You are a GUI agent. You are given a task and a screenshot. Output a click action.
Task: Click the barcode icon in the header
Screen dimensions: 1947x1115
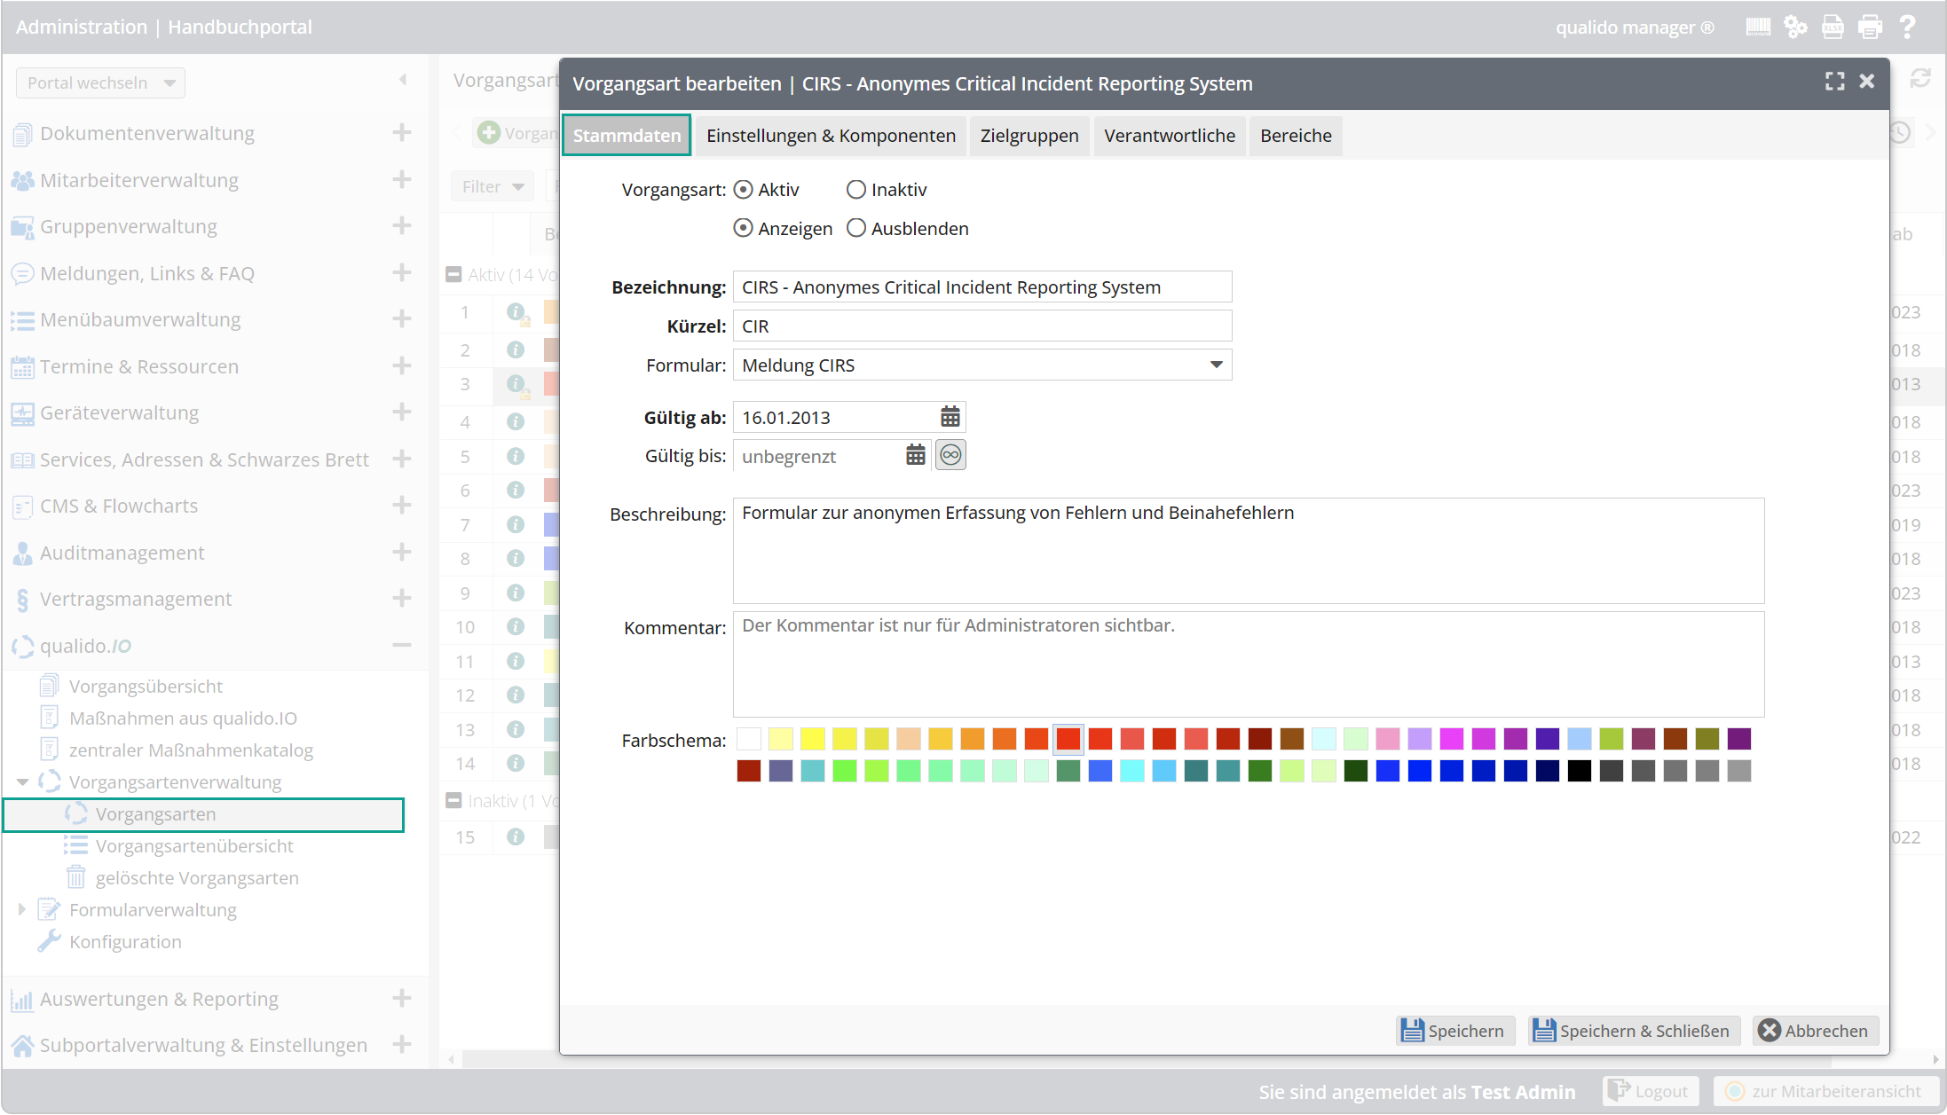[1757, 27]
